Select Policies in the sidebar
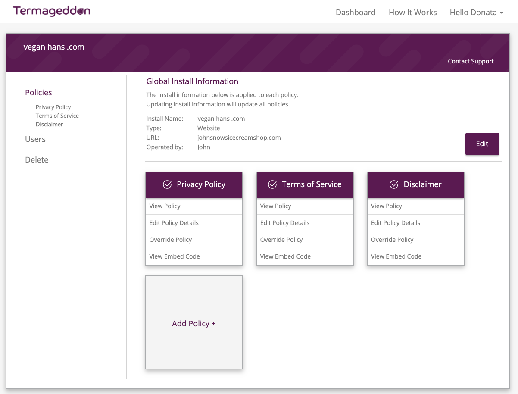 pyautogui.click(x=38, y=93)
